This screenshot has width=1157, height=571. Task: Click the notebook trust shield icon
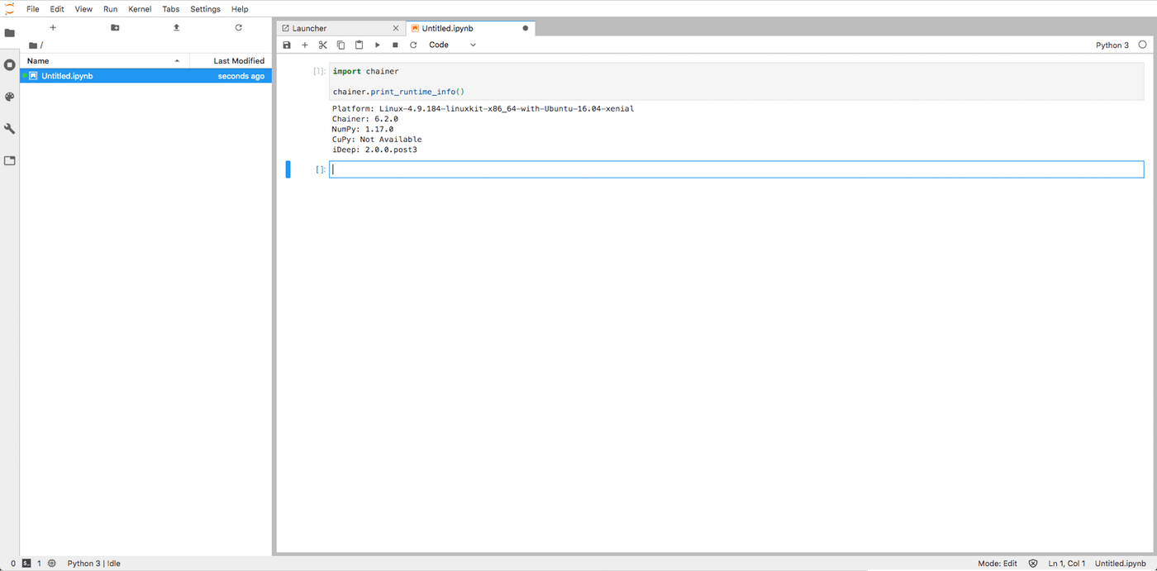pos(1033,563)
